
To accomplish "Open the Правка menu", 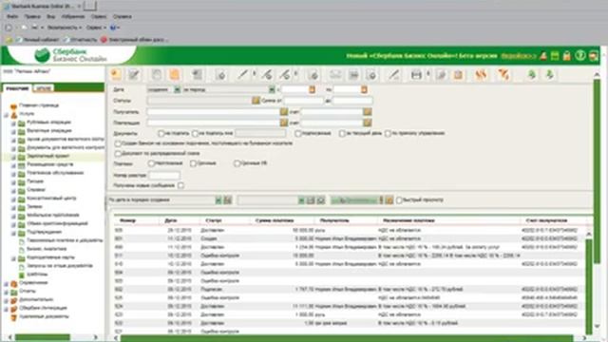I will point(32,17).
